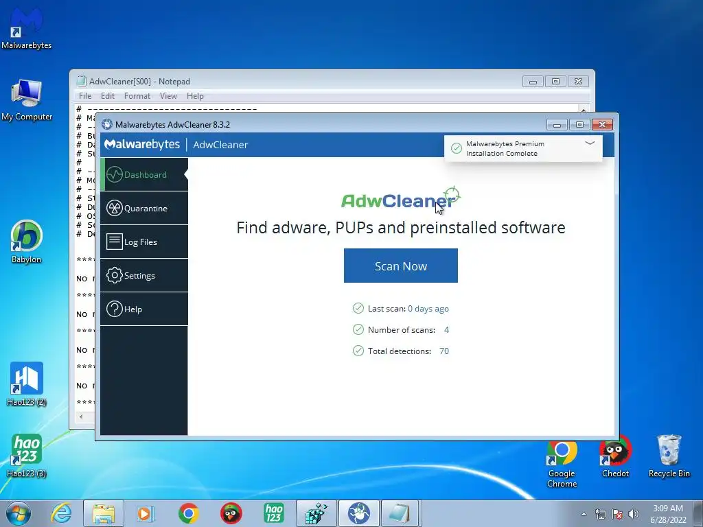Click the AdwCleaner logo graphic
Image resolution: width=703 pixels, height=527 pixels.
click(400, 198)
